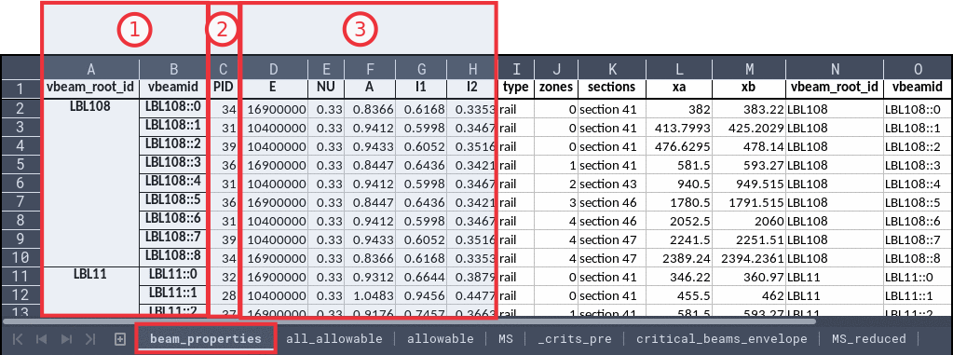Select cell with value 413.7993
953x355 pixels.
pyautogui.click(x=679, y=129)
